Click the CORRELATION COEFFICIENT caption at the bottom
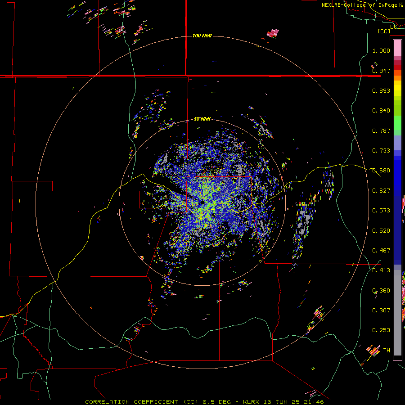Screen dimensions: 405x405 pyautogui.click(x=205, y=402)
